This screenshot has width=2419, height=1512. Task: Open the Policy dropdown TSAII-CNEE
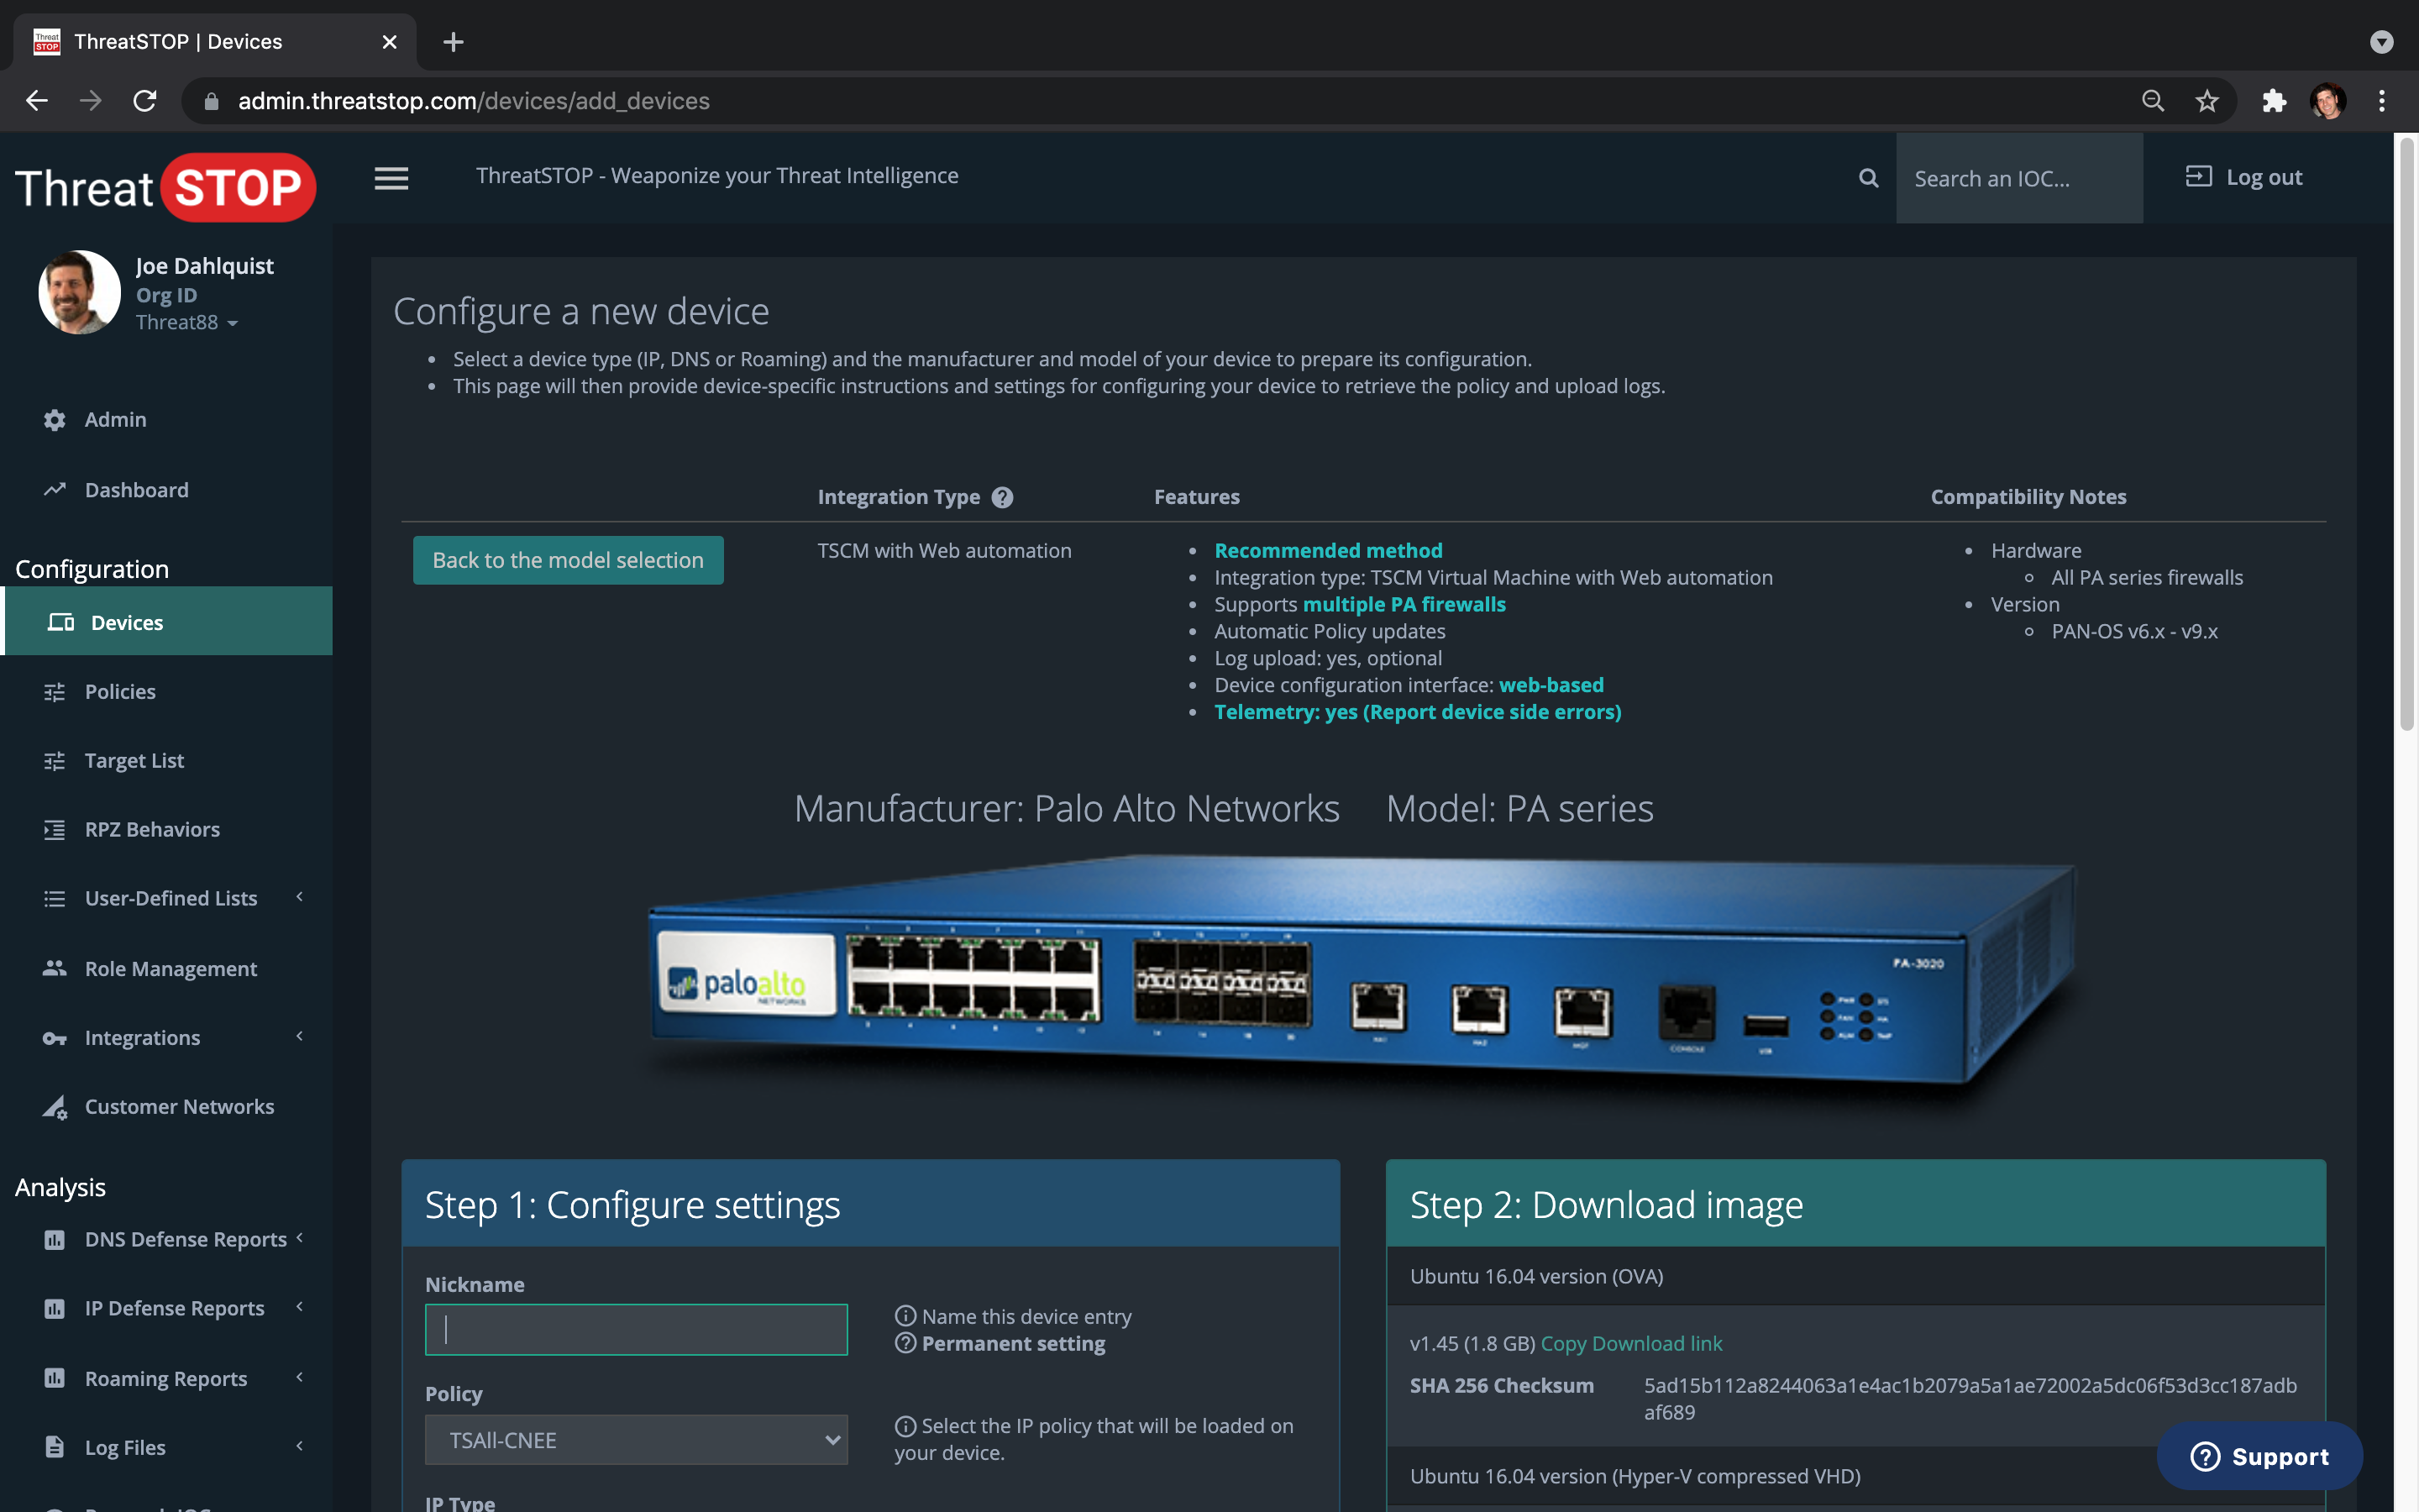pos(636,1440)
